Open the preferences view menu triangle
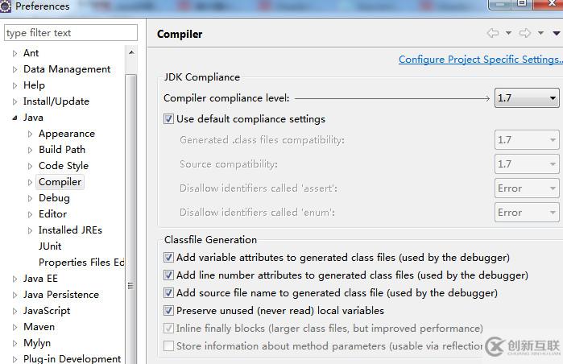The width and height of the screenshot is (563, 364). [x=557, y=33]
